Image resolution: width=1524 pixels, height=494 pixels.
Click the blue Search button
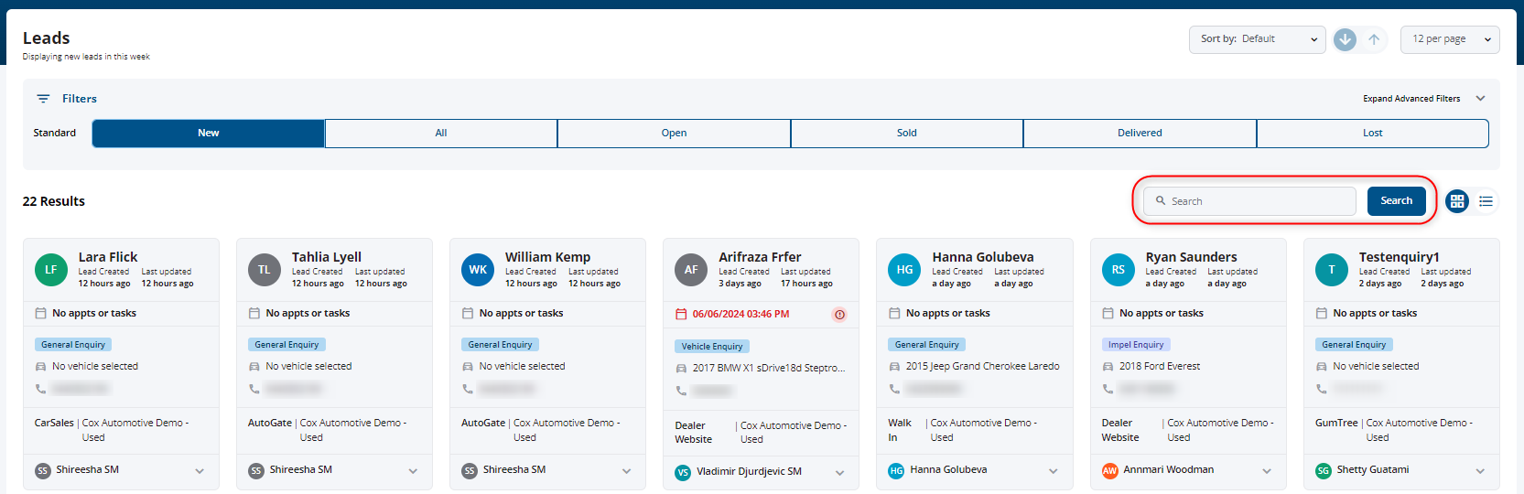click(1396, 201)
